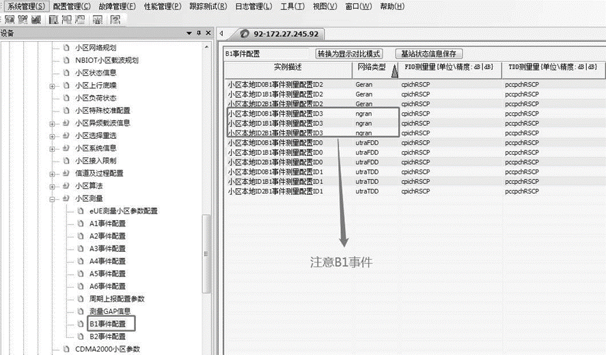The width and height of the screenshot is (606, 355).
Task: Click folder icon beside 小区测量
Action: [x=66, y=198]
